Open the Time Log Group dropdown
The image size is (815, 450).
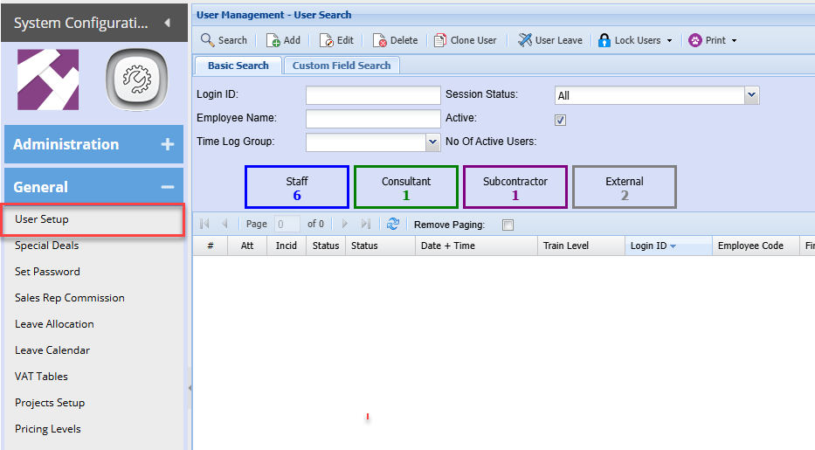pyautogui.click(x=432, y=142)
